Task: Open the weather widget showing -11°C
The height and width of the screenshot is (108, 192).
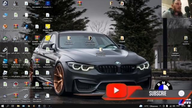Action: (x=148, y=106)
